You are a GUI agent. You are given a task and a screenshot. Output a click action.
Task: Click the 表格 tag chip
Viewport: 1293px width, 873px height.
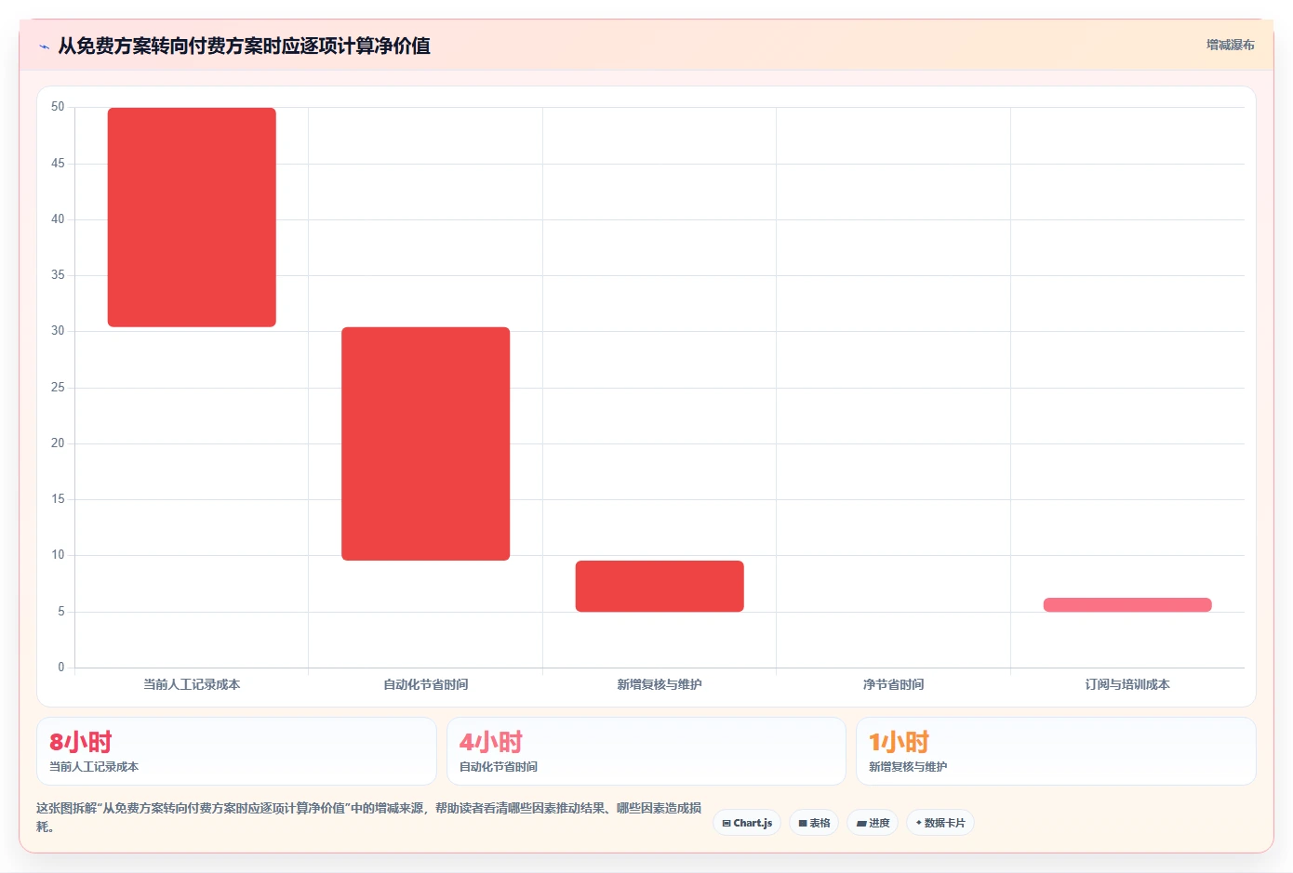click(814, 823)
